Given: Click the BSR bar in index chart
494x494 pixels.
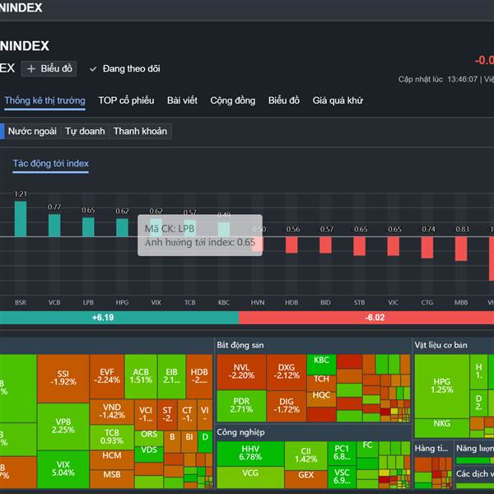Looking at the screenshot, I should coord(21,219).
